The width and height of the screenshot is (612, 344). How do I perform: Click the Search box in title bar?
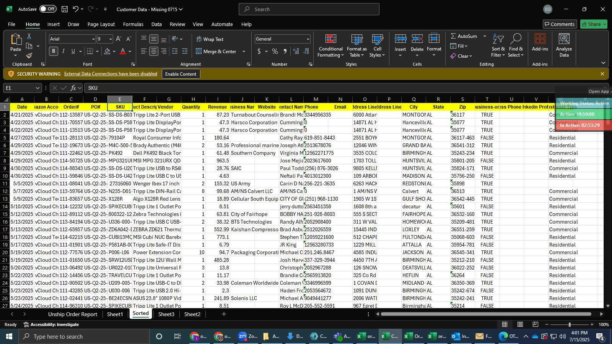(x=309, y=9)
